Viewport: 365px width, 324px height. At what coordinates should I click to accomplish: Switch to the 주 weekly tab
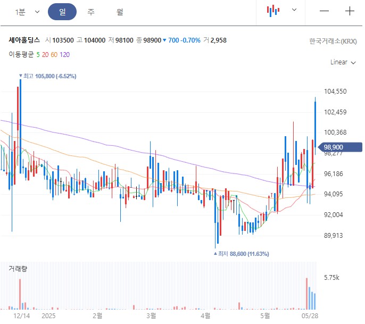[91, 12]
